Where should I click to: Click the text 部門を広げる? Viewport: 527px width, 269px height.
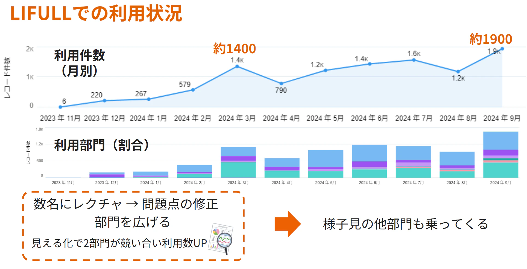[x=132, y=222]
